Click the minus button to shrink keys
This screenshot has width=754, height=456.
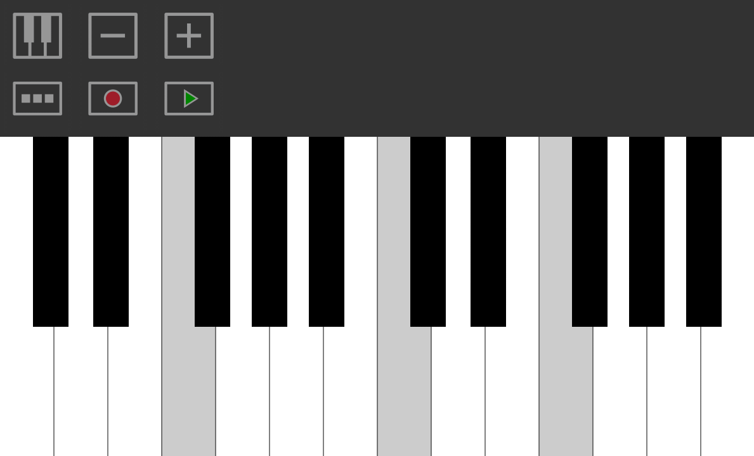tap(113, 36)
